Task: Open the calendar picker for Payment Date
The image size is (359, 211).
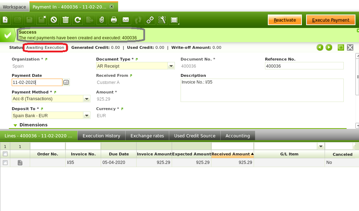Action: point(66,82)
